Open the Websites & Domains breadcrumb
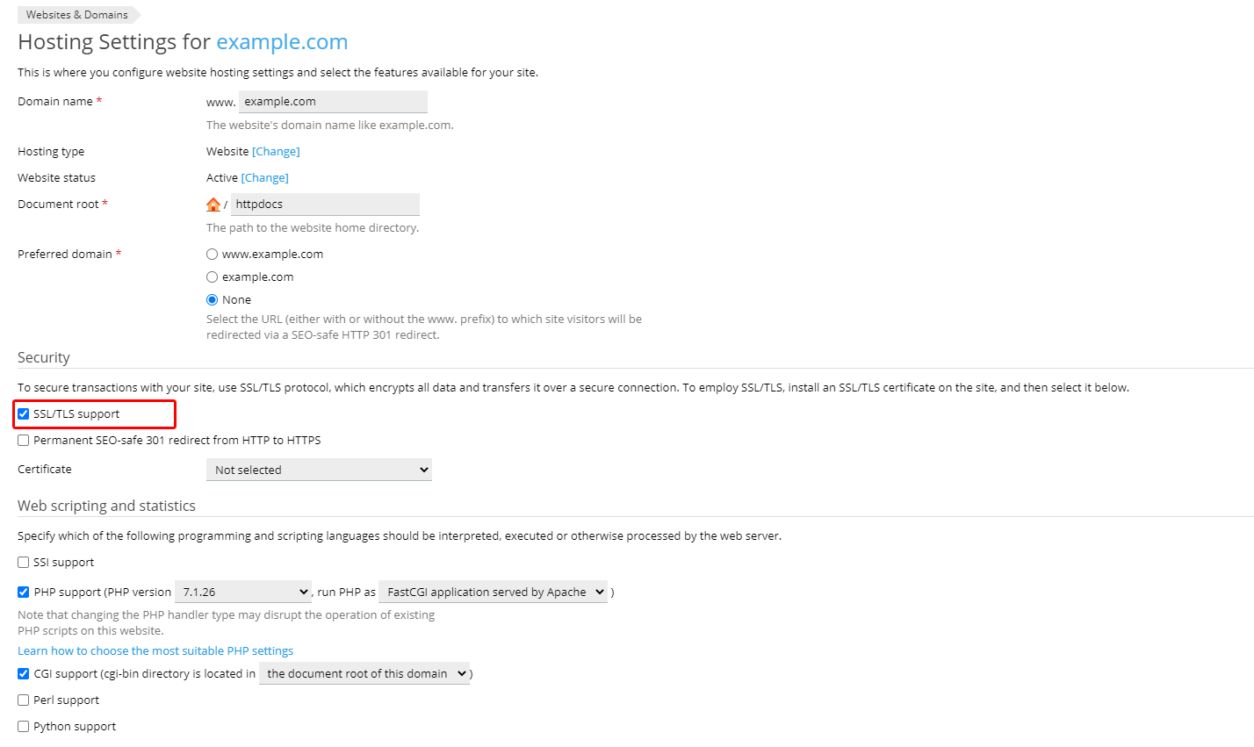This screenshot has width=1254, height=747. click(77, 15)
